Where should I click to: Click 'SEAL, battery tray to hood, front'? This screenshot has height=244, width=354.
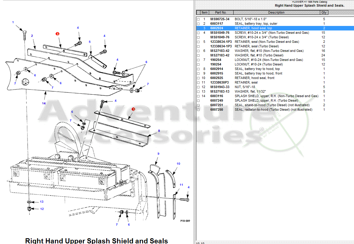pyautogui.click(x=259, y=73)
